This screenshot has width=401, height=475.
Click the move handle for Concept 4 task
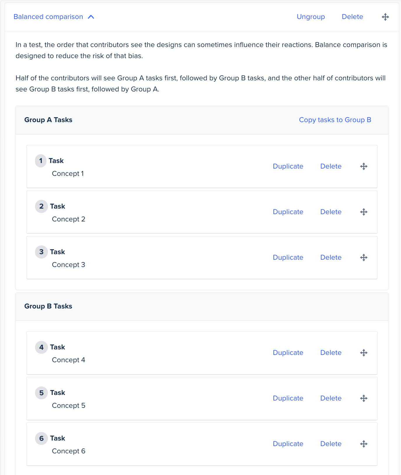pos(364,353)
